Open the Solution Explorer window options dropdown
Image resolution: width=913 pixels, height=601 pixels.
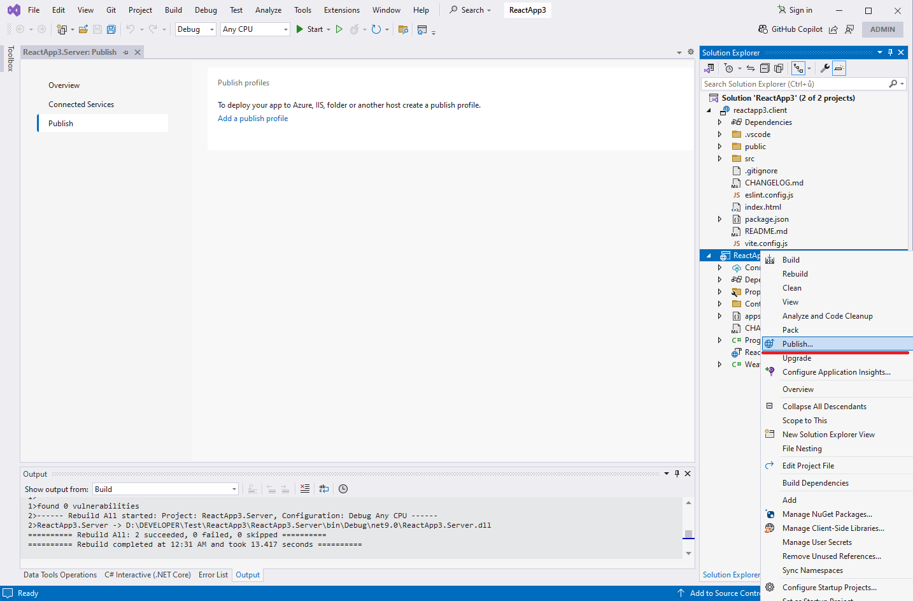click(880, 52)
